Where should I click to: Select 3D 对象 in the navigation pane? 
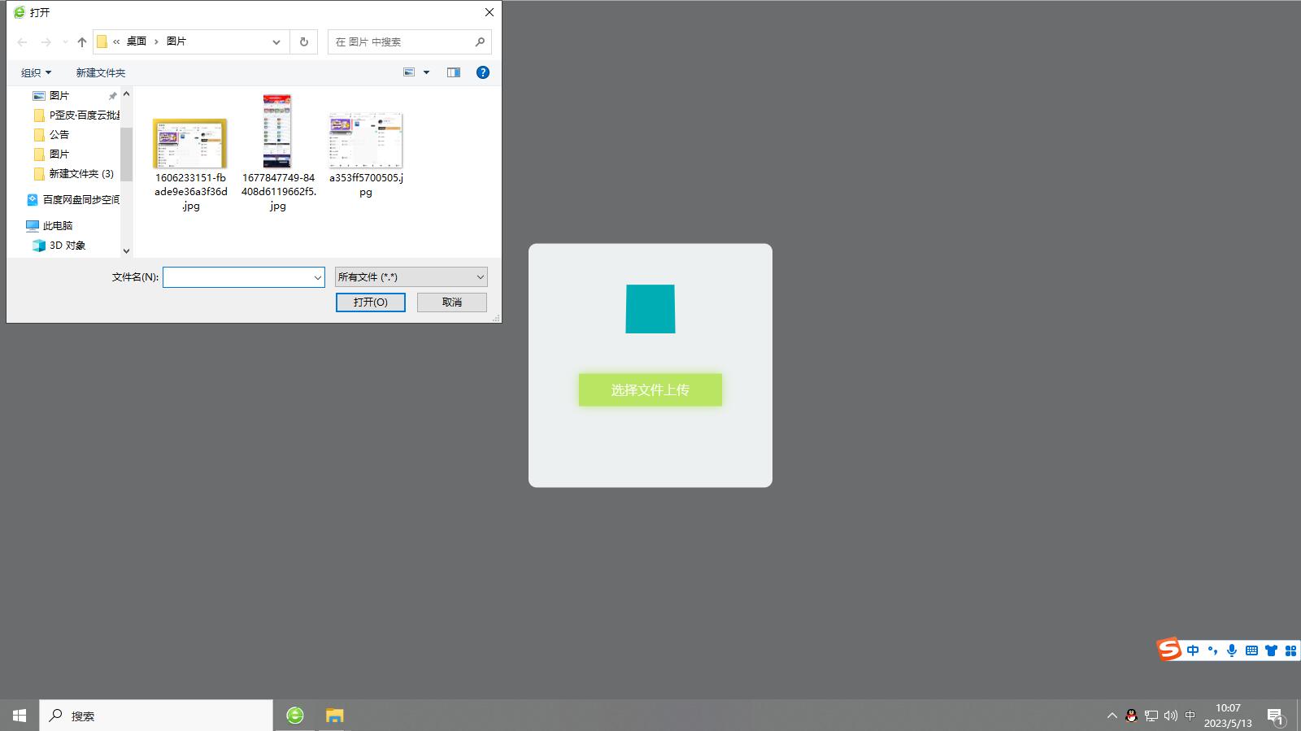[x=59, y=245]
